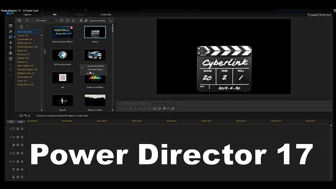Open the Effect Room fx icon
336x189 pixels.
(10, 31)
